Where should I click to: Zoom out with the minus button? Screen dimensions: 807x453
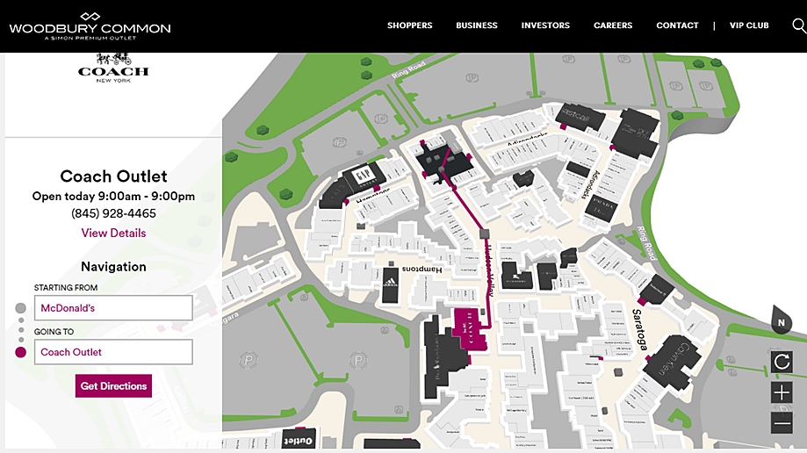coord(782,423)
